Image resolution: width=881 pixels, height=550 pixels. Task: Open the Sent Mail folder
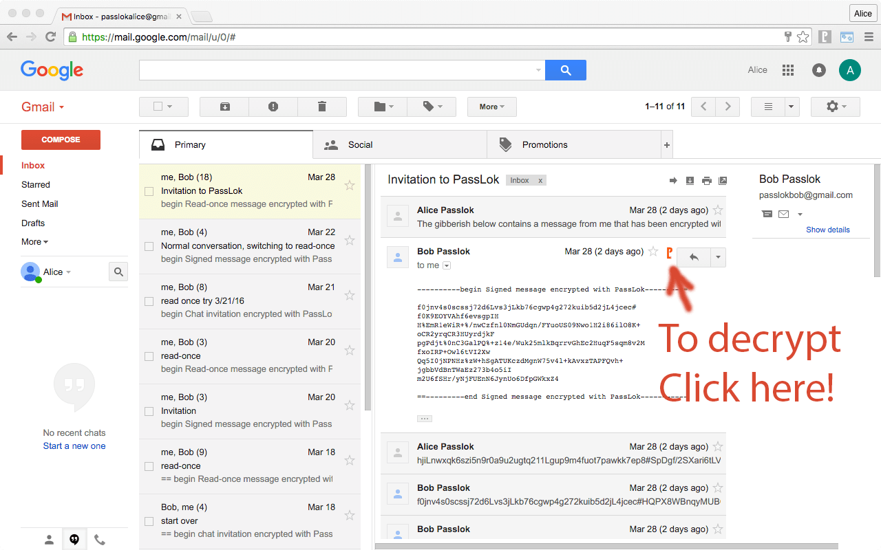40,204
